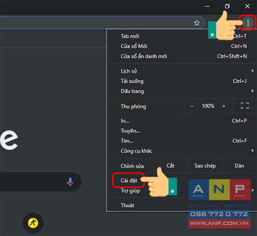The height and width of the screenshot is (236, 257).
Task: Click the bookmark star icon
Action: click(197, 23)
